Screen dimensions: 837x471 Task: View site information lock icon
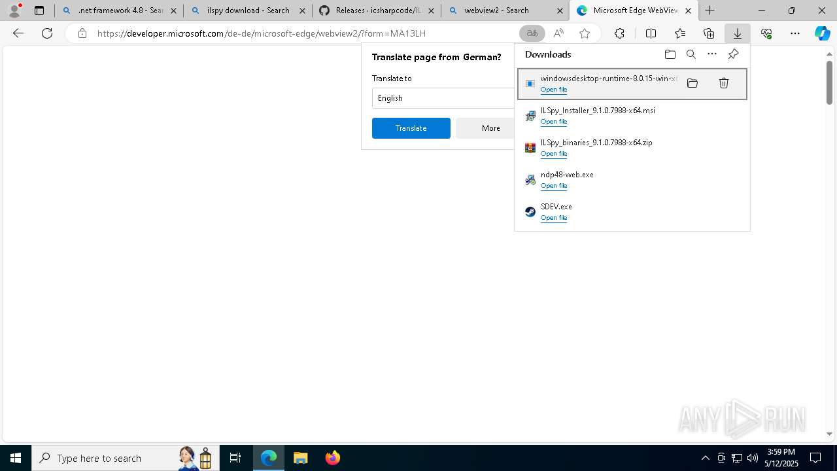pos(82,33)
